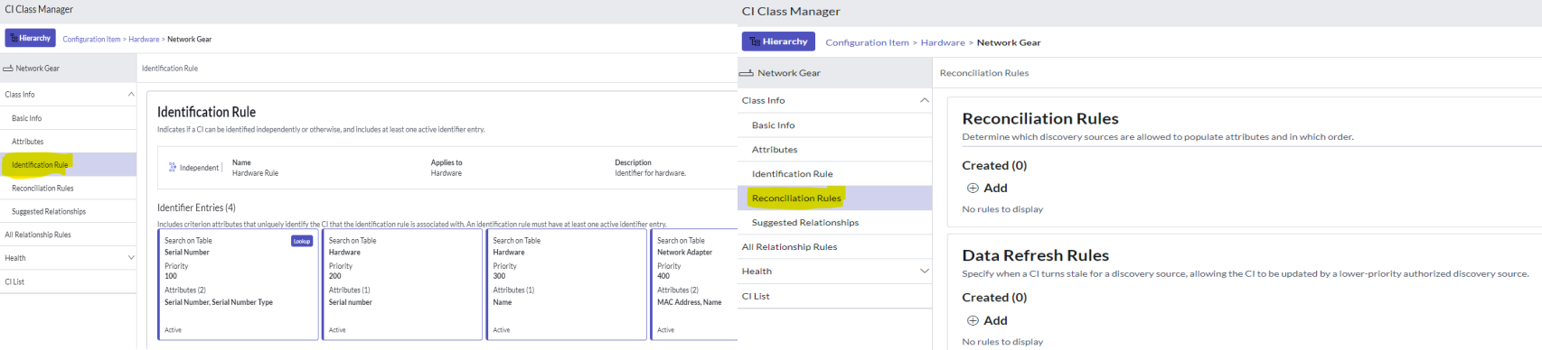Open Suggested Relationships in Identification Rule window
The height and width of the screenshot is (350, 1542).
coord(68,212)
